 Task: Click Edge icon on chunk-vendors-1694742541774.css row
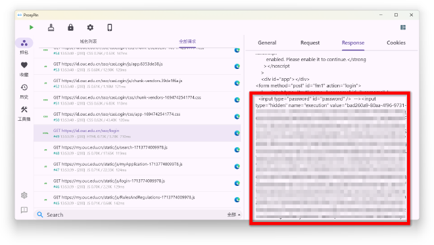(x=237, y=100)
